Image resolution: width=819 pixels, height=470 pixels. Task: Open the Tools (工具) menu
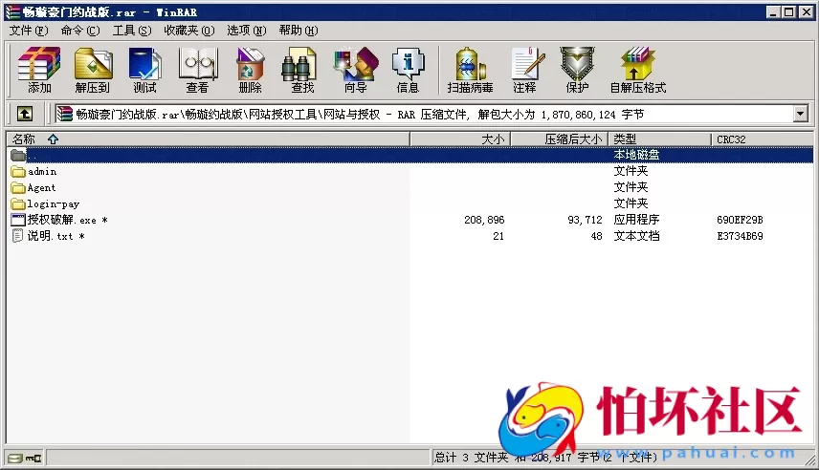pyautogui.click(x=131, y=31)
